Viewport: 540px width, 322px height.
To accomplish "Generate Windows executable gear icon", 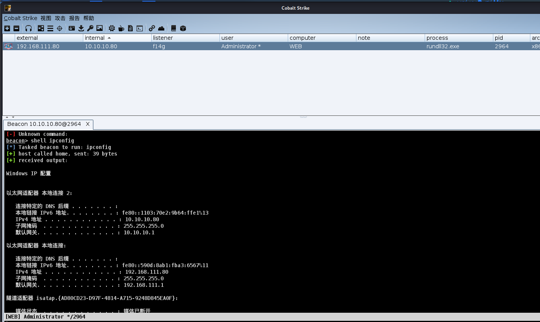I will (x=112, y=28).
